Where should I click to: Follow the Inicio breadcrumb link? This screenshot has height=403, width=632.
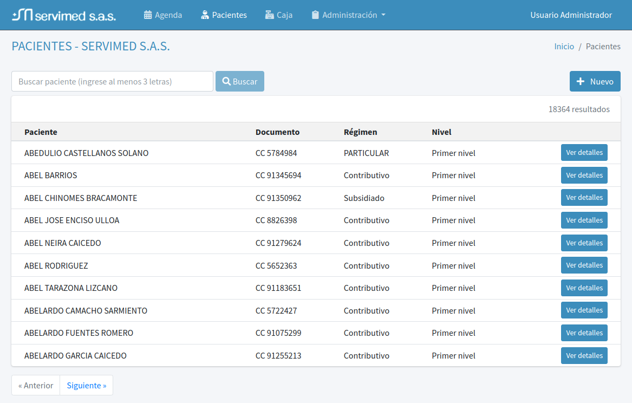click(x=564, y=47)
